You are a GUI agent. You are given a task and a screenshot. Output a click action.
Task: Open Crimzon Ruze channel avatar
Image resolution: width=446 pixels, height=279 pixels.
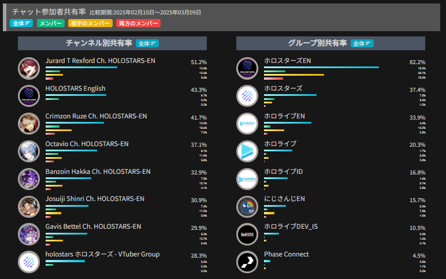click(29, 124)
